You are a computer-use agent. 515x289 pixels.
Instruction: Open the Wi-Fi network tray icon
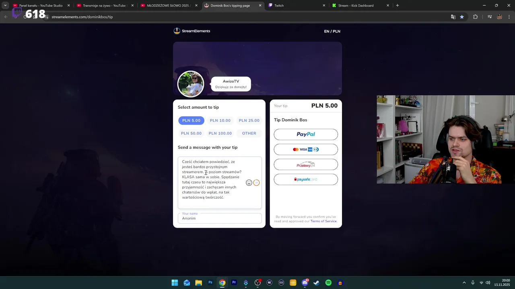pyautogui.click(x=481, y=283)
